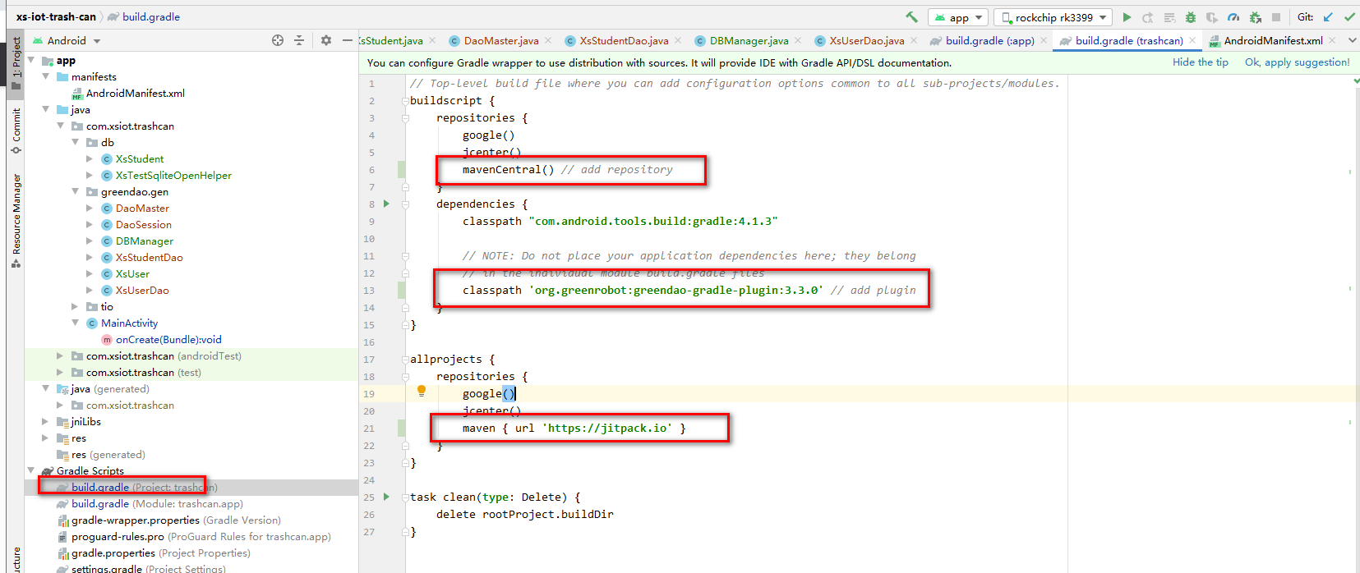This screenshot has width=1360, height=573.
Task: Select gradle.properties (Project Properties)
Action: (154, 552)
